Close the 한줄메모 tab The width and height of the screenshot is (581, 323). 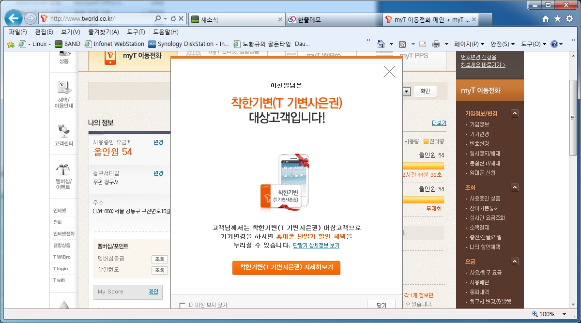(376, 20)
